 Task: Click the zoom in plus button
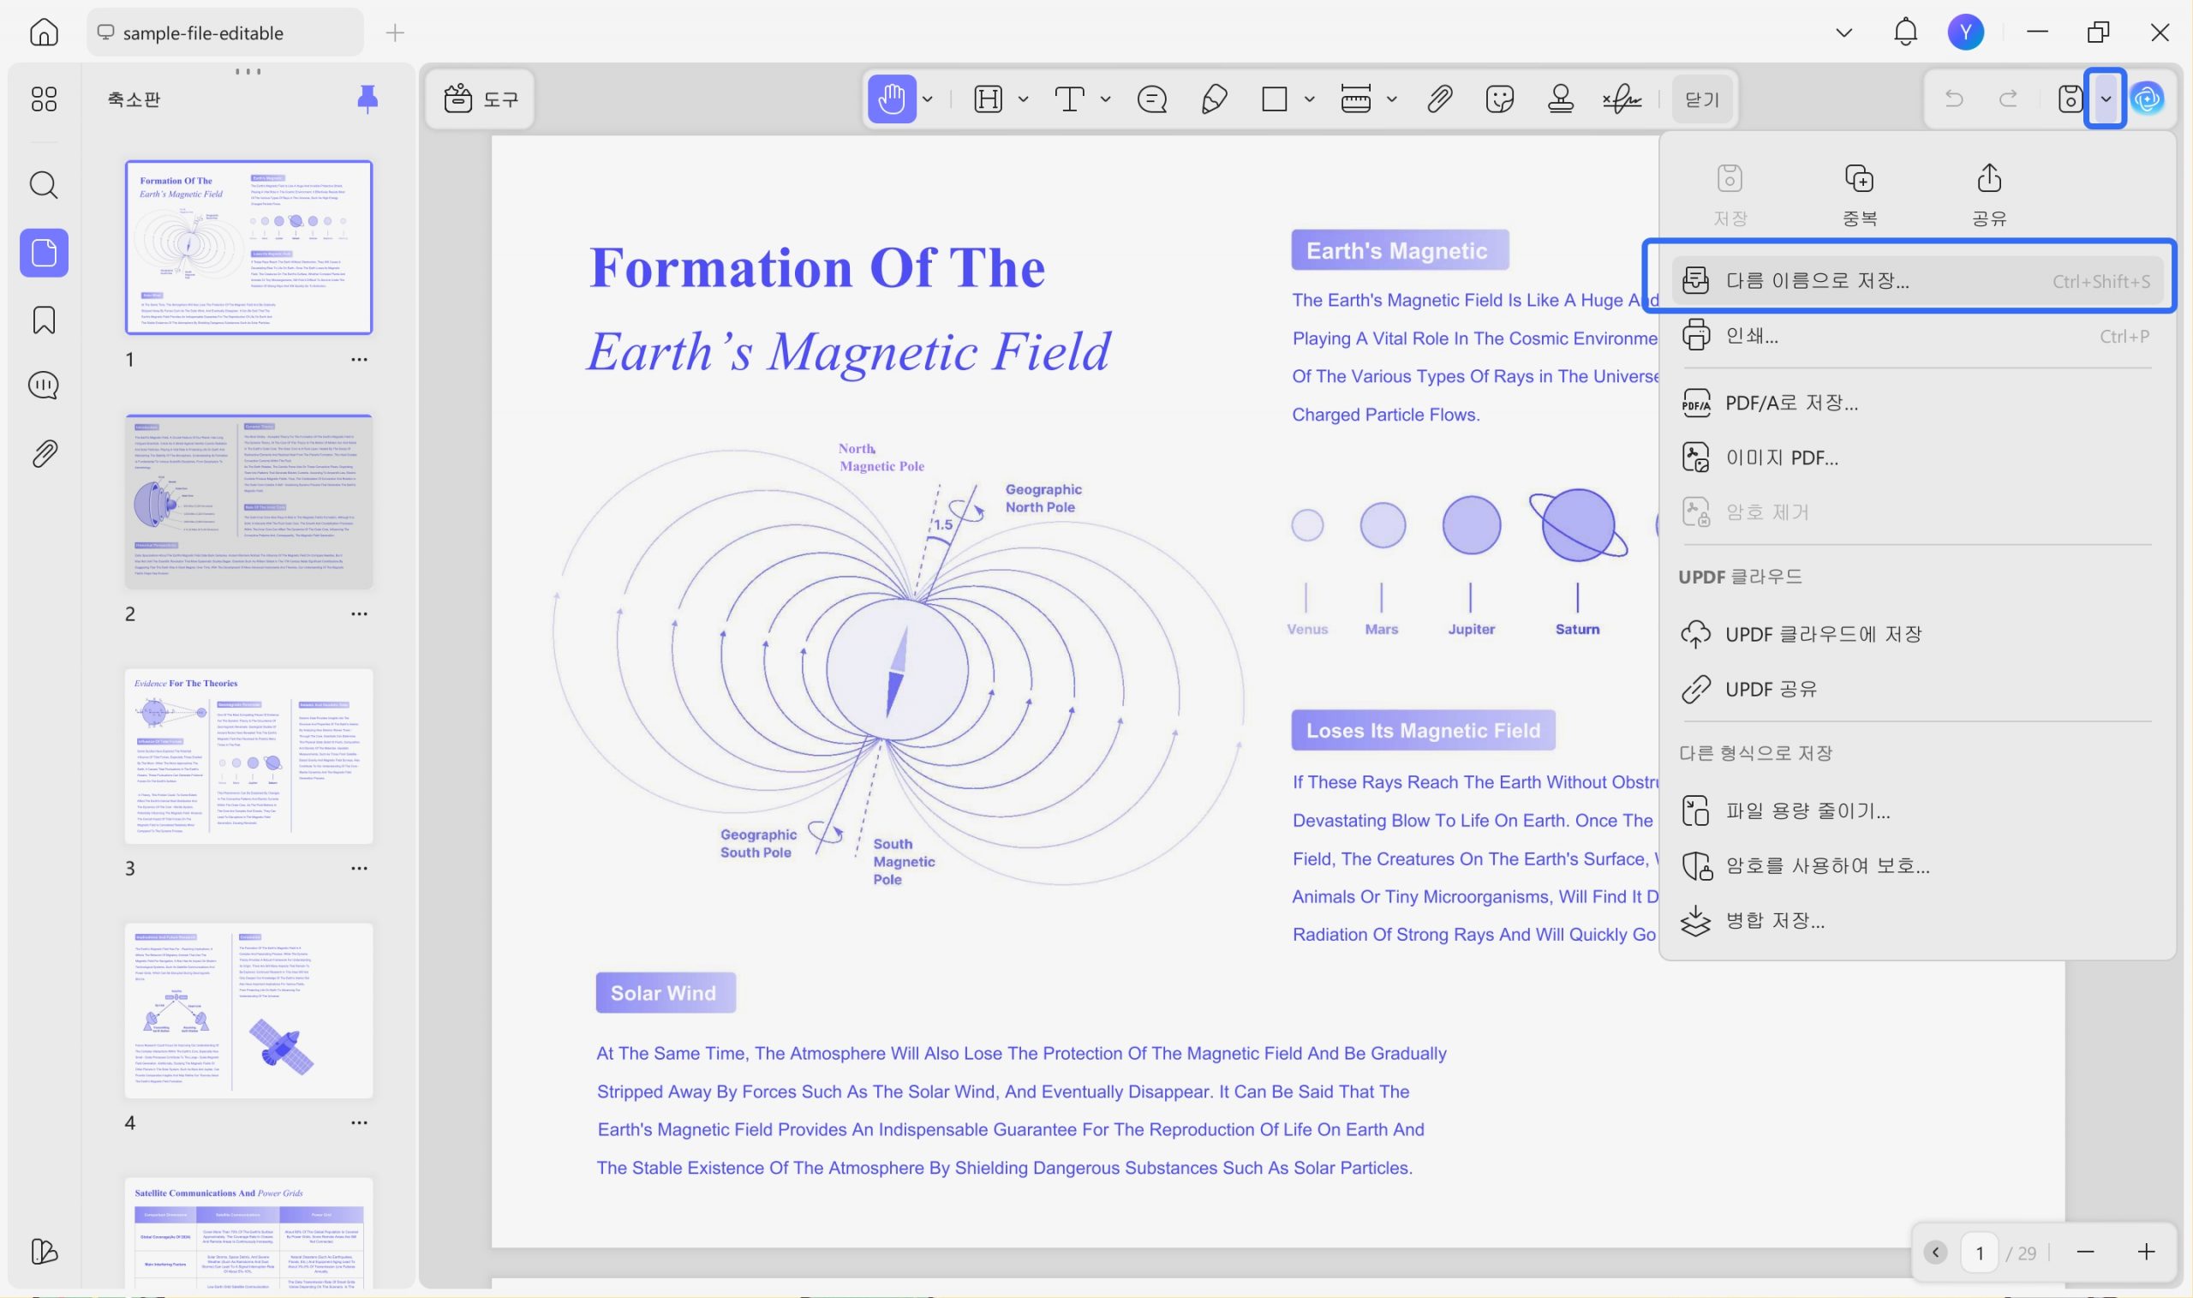(x=2146, y=1252)
